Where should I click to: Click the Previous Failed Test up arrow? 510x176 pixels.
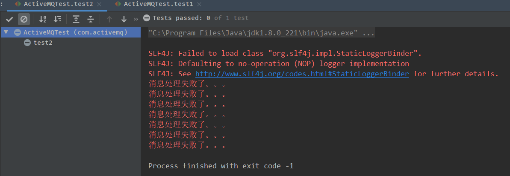[109, 19]
